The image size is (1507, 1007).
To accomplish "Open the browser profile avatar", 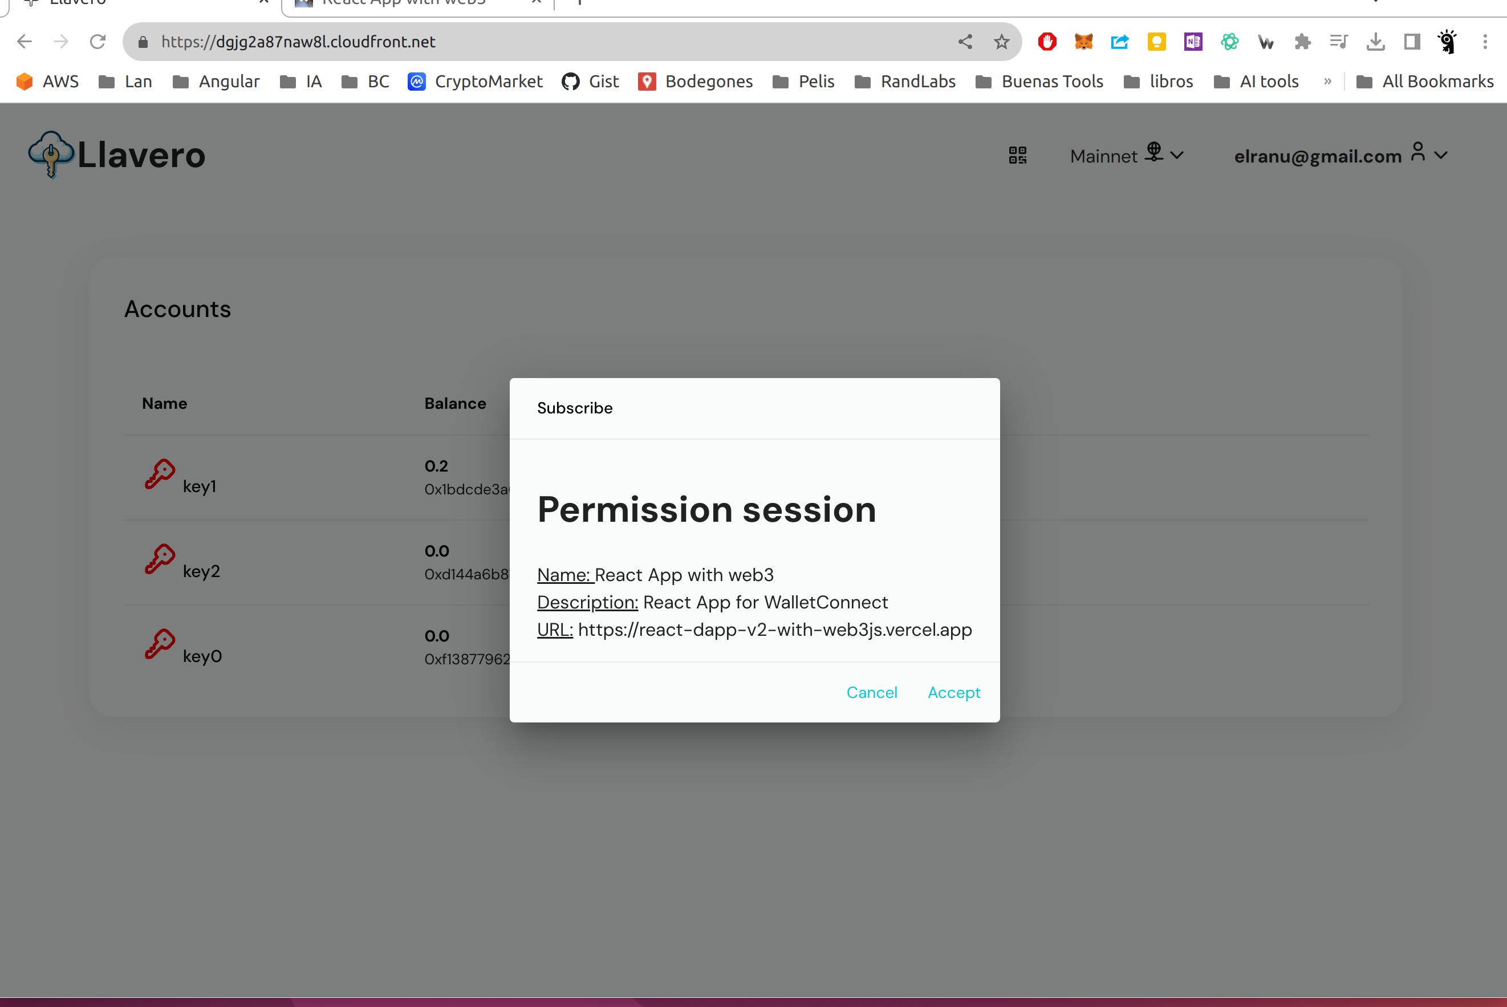I will point(1447,42).
